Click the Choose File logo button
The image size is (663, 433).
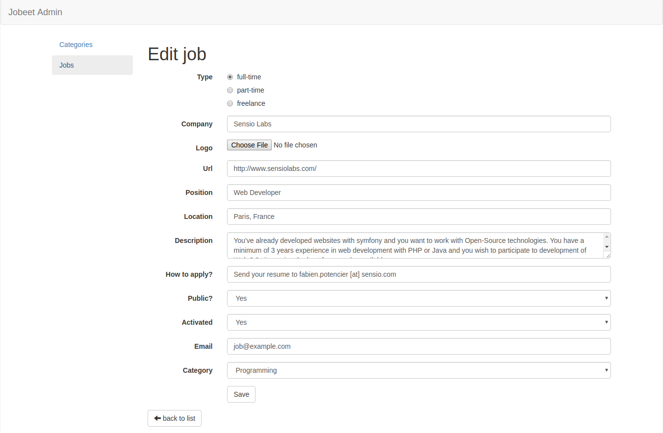[x=249, y=145]
